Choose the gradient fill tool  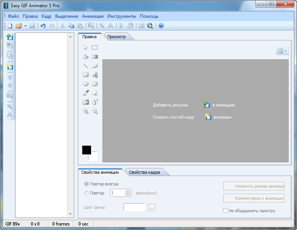(95, 57)
